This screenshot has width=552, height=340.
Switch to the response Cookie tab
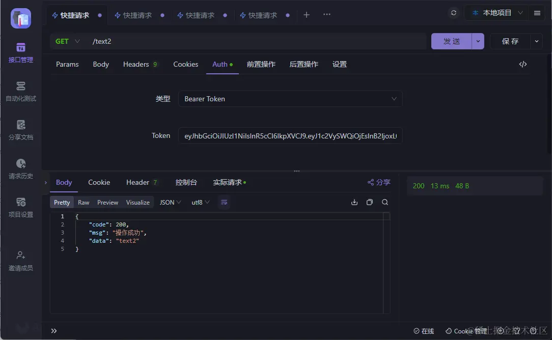(x=99, y=182)
